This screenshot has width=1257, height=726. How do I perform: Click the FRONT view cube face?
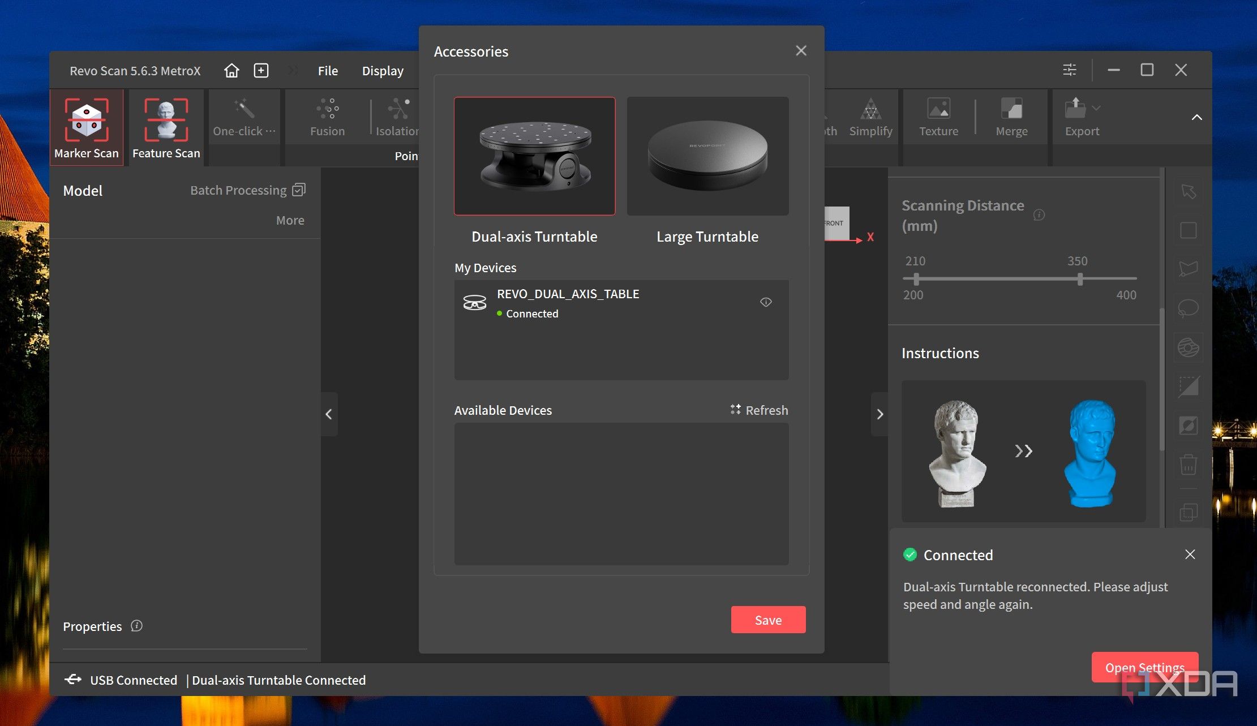(x=836, y=223)
